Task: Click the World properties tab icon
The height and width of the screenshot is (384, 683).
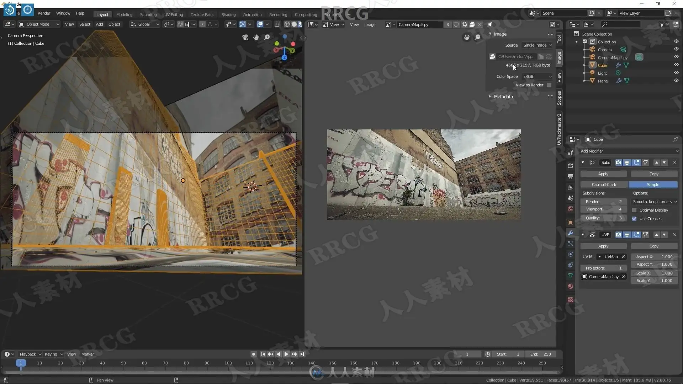Action: coord(571,209)
